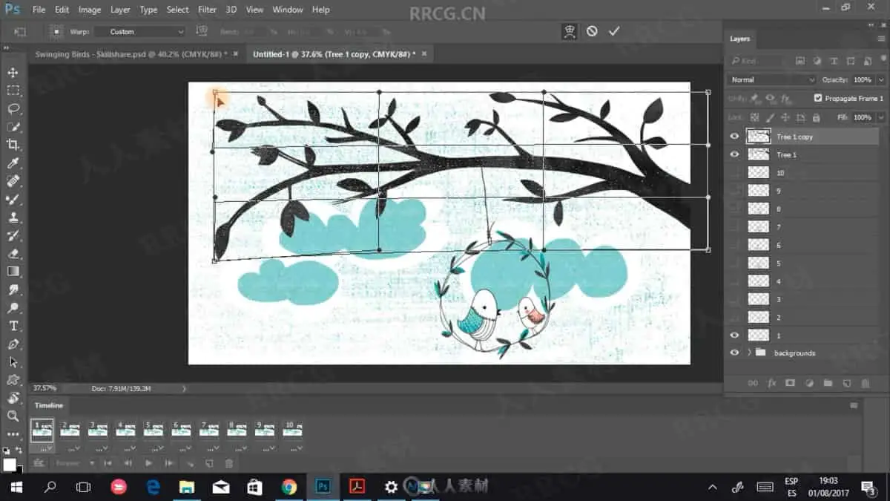The width and height of the screenshot is (890, 501).
Task: Hide the Tree 1 layer
Action: [734, 154]
